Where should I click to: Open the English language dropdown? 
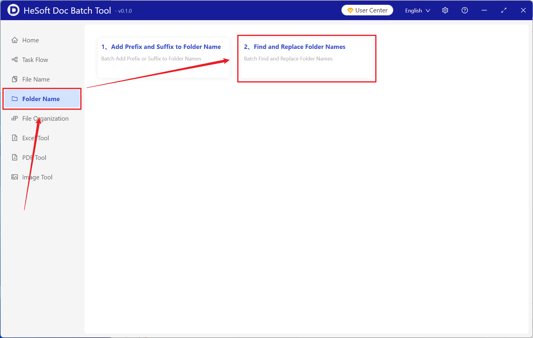pyautogui.click(x=418, y=10)
